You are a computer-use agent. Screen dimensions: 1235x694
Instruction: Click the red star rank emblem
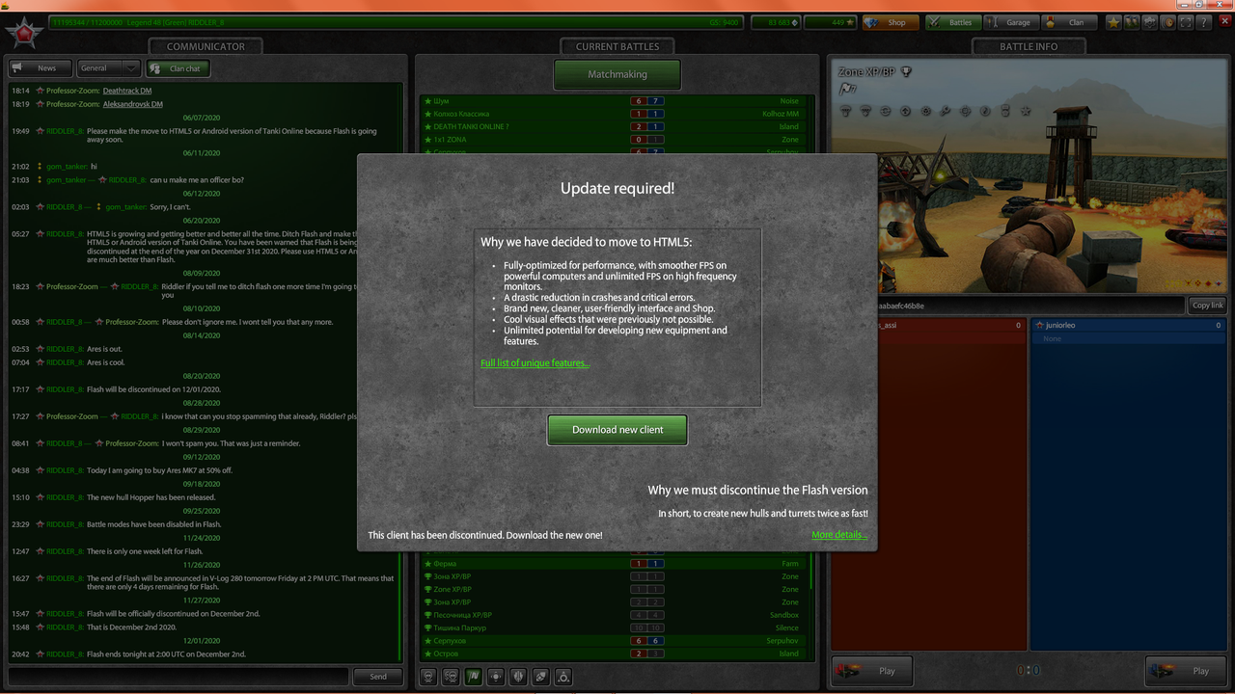pyautogui.click(x=22, y=32)
